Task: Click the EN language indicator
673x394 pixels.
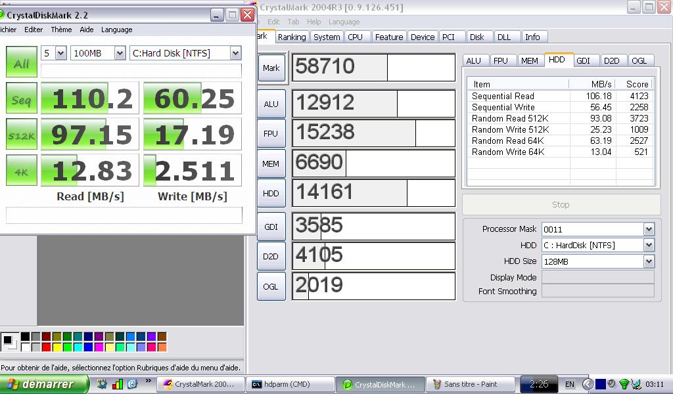Action: (570, 384)
